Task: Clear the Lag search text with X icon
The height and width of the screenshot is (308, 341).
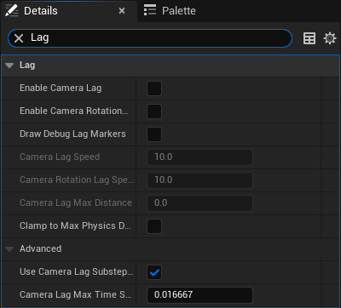Action: (x=19, y=38)
